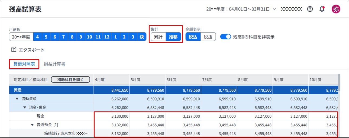Click the 5月度 column header
The width and height of the screenshot is (349, 138).
tap(147, 80)
